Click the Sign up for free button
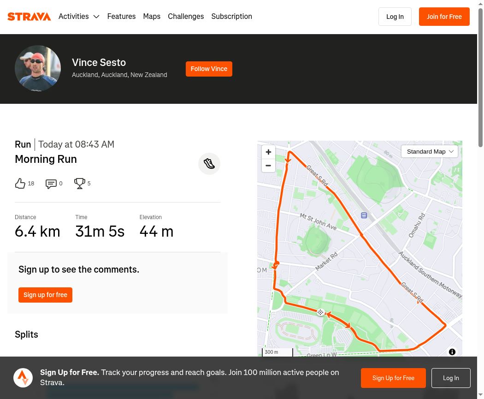Screen dimensions: 484x399 tap(45, 295)
